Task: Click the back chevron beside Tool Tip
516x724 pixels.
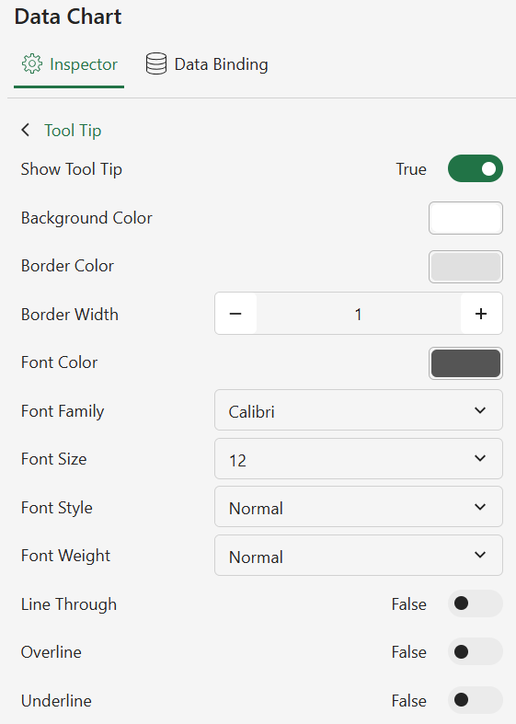Action: (26, 130)
